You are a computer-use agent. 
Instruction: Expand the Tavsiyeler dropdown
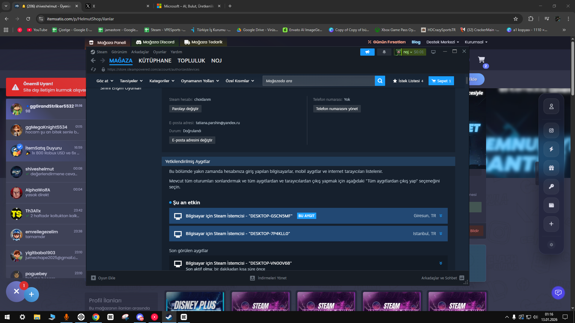(131, 81)
